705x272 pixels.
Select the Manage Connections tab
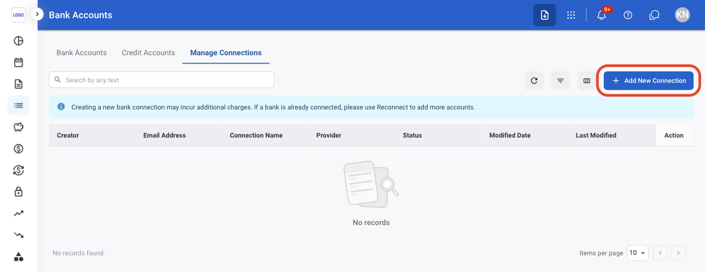[x=226, y=53]
